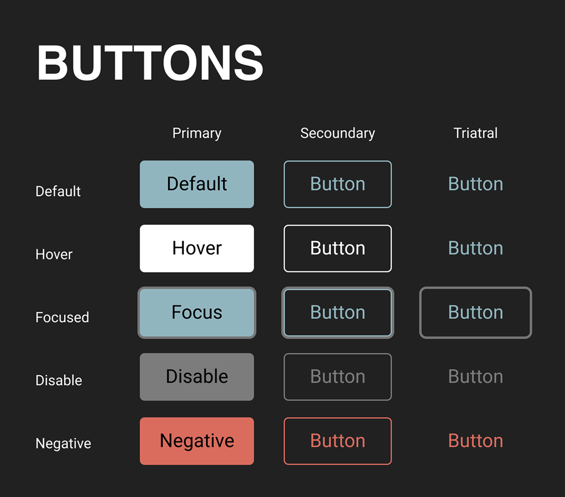565x497 pixels.
Task: Click the BUTTONS page title
Action: [150, 63]
